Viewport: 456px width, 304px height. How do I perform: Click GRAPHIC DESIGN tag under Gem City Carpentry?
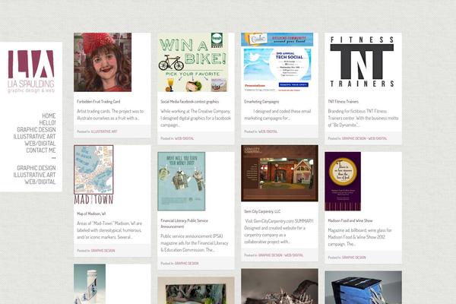(x=270, y=255)
